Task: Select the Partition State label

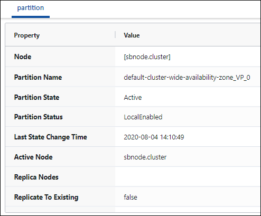Action: [36, 97]
